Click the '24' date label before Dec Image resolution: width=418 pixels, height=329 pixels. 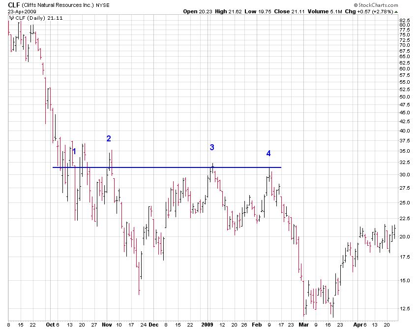144,325
